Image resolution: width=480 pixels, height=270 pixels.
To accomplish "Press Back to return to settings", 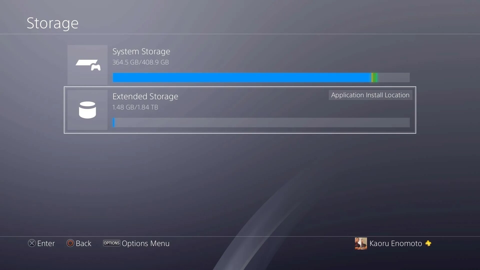I will (x=78, y=243).
